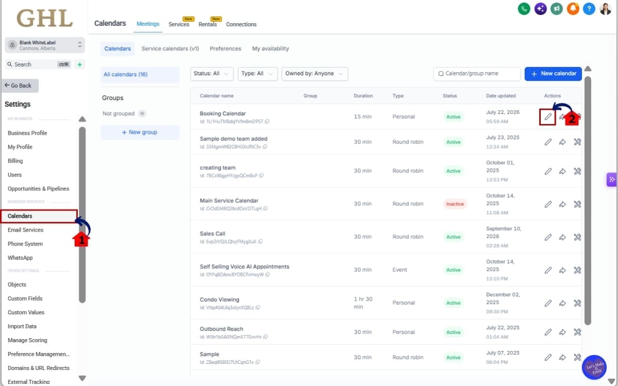Open Email Services settings

click(26, 230)
